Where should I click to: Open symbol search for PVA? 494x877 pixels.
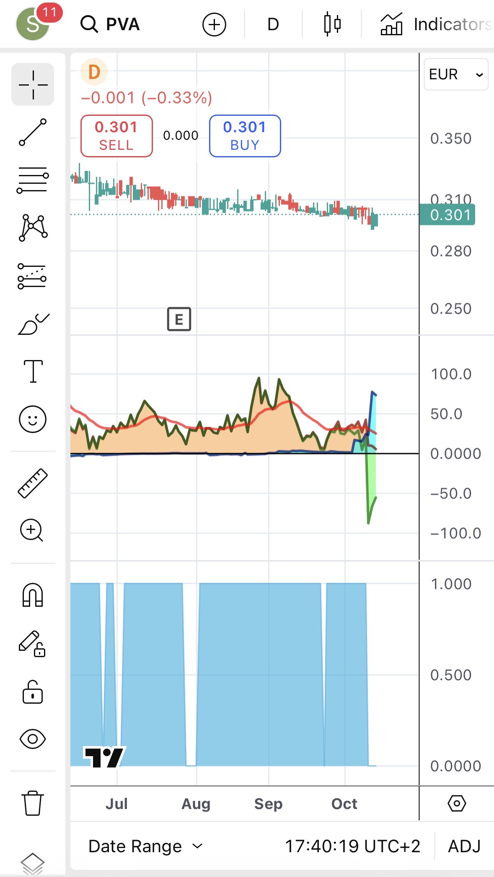tap(110, 24)
